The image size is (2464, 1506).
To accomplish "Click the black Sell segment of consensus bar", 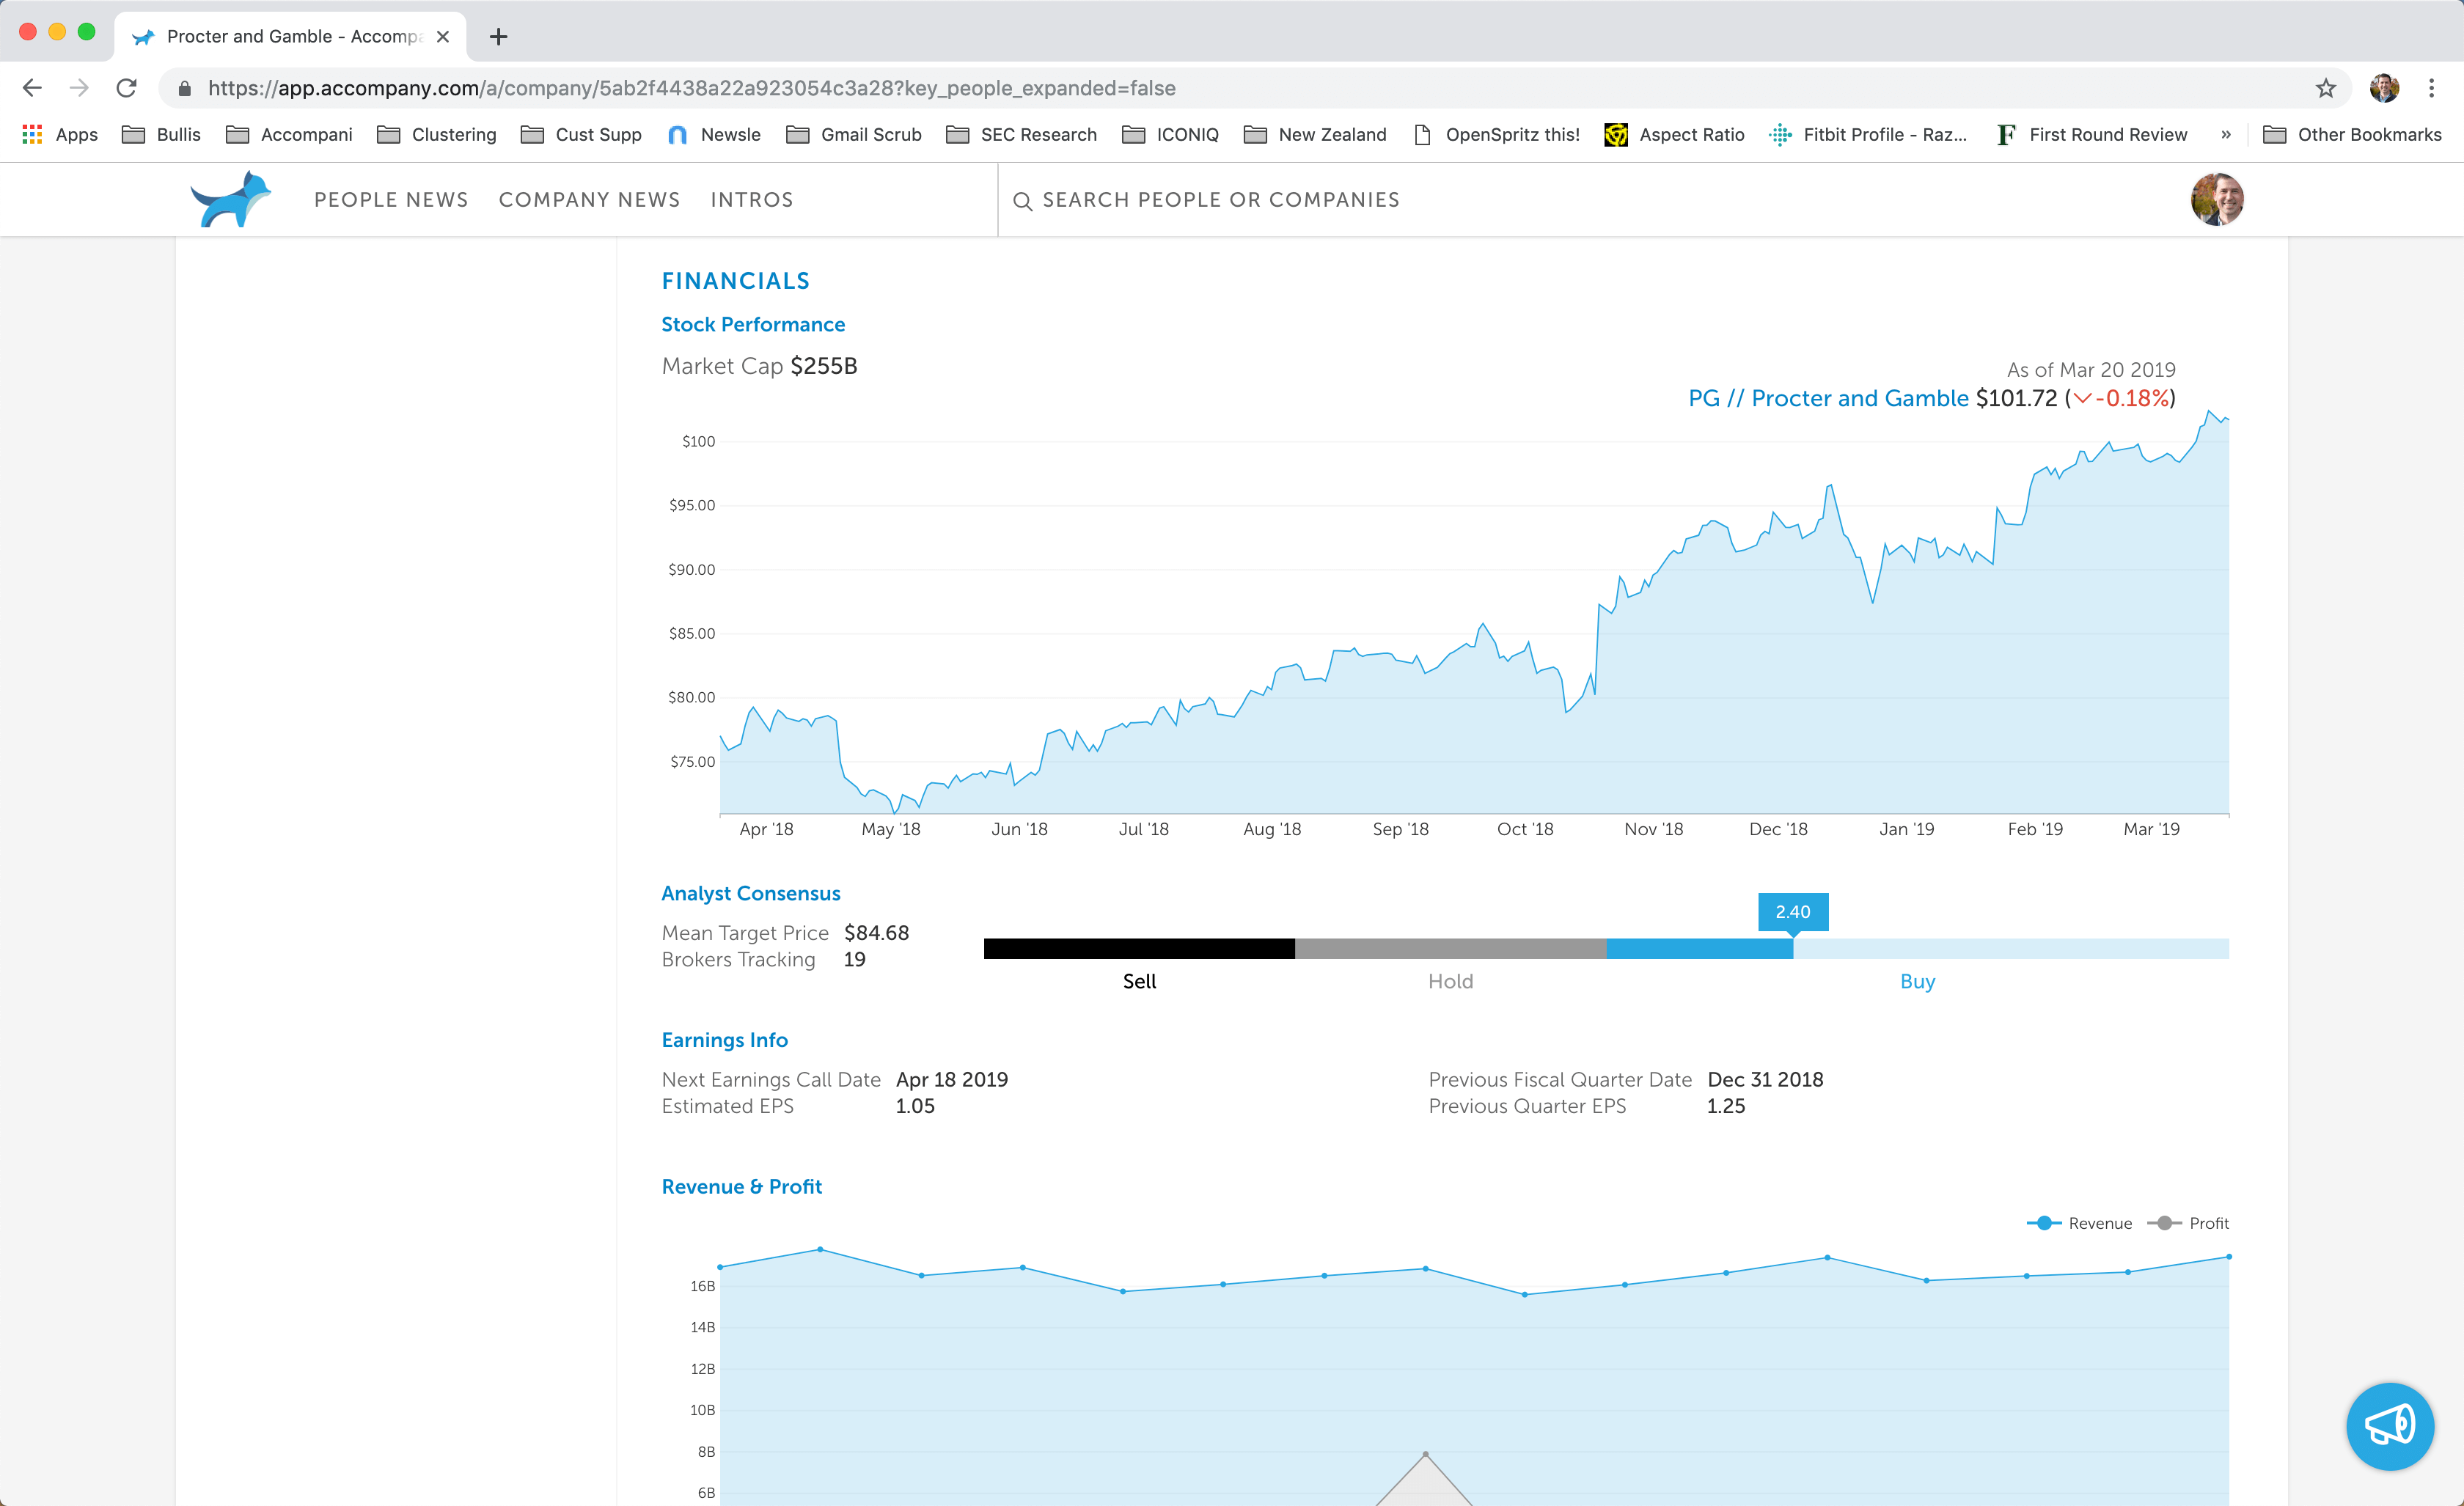I will click(1139, 948).
